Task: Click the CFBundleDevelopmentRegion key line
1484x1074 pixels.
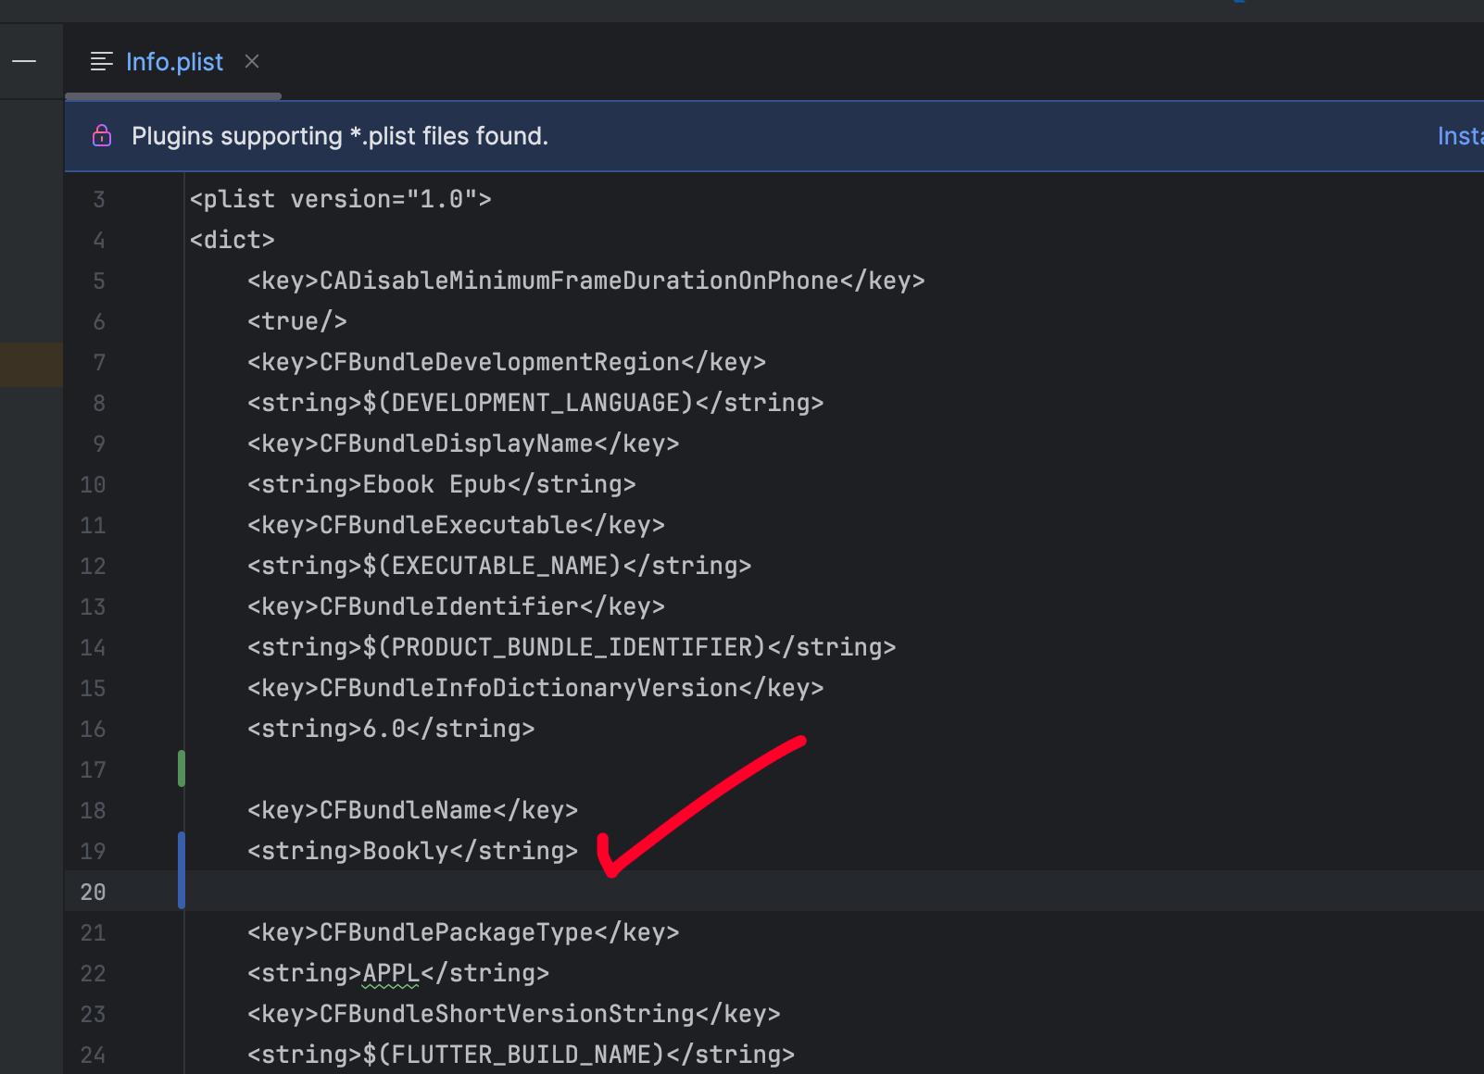Action: (507, 362)
